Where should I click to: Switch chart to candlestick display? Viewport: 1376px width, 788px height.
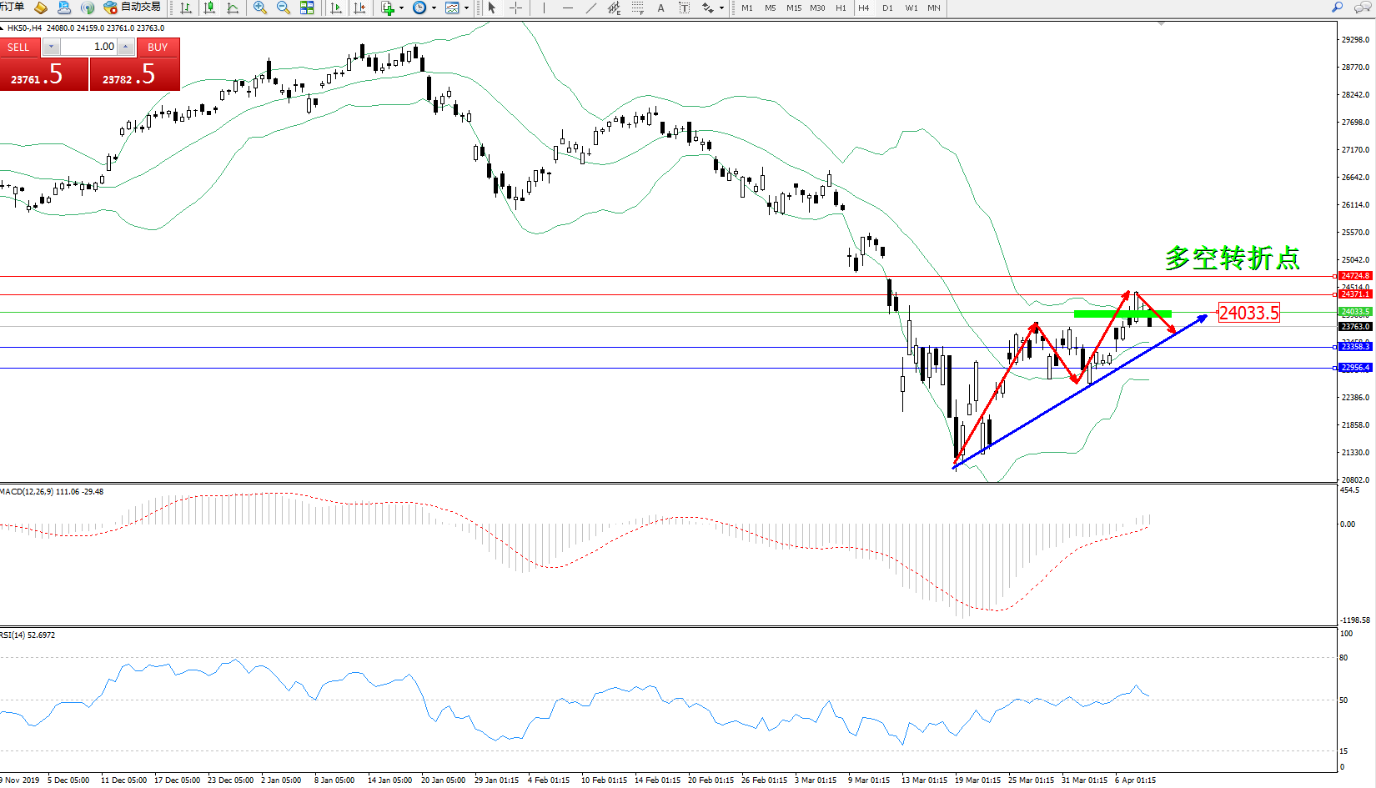(x=209, y=8)
